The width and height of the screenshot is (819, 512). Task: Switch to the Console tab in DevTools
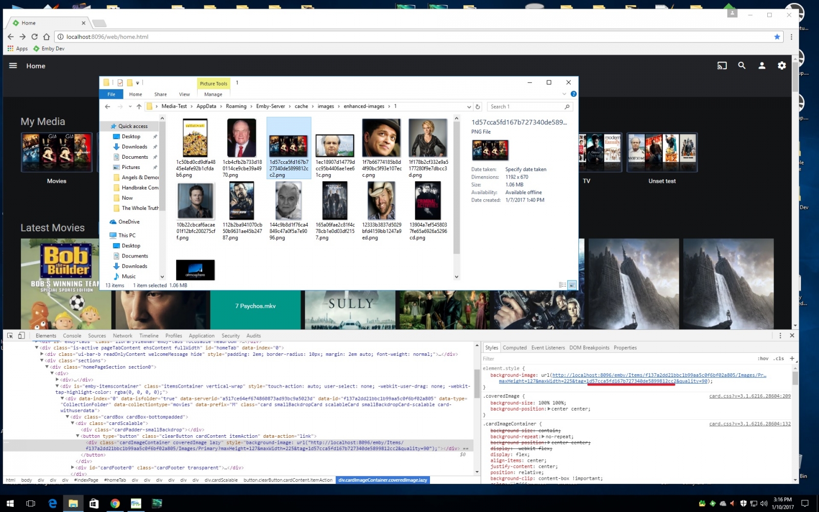(72, 336)
